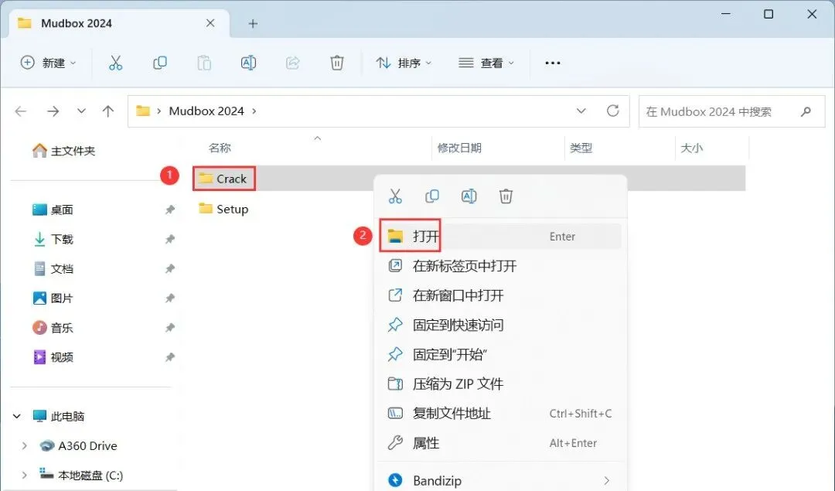Click the search field for Mudbox 2024
Viewport: 835px width, 491px height.
(731, 111)
